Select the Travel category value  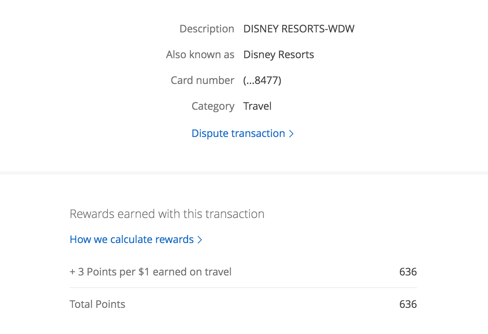tap(257, 106)
